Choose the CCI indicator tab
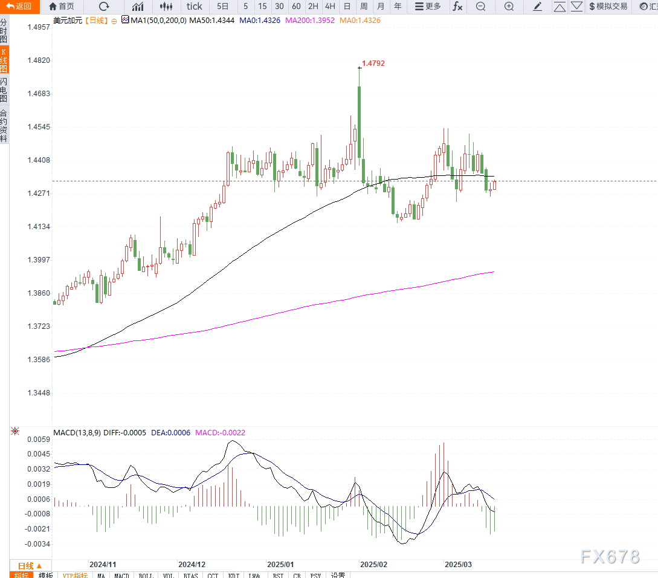Viewport: 658px width, 578px height. point(213,575)
